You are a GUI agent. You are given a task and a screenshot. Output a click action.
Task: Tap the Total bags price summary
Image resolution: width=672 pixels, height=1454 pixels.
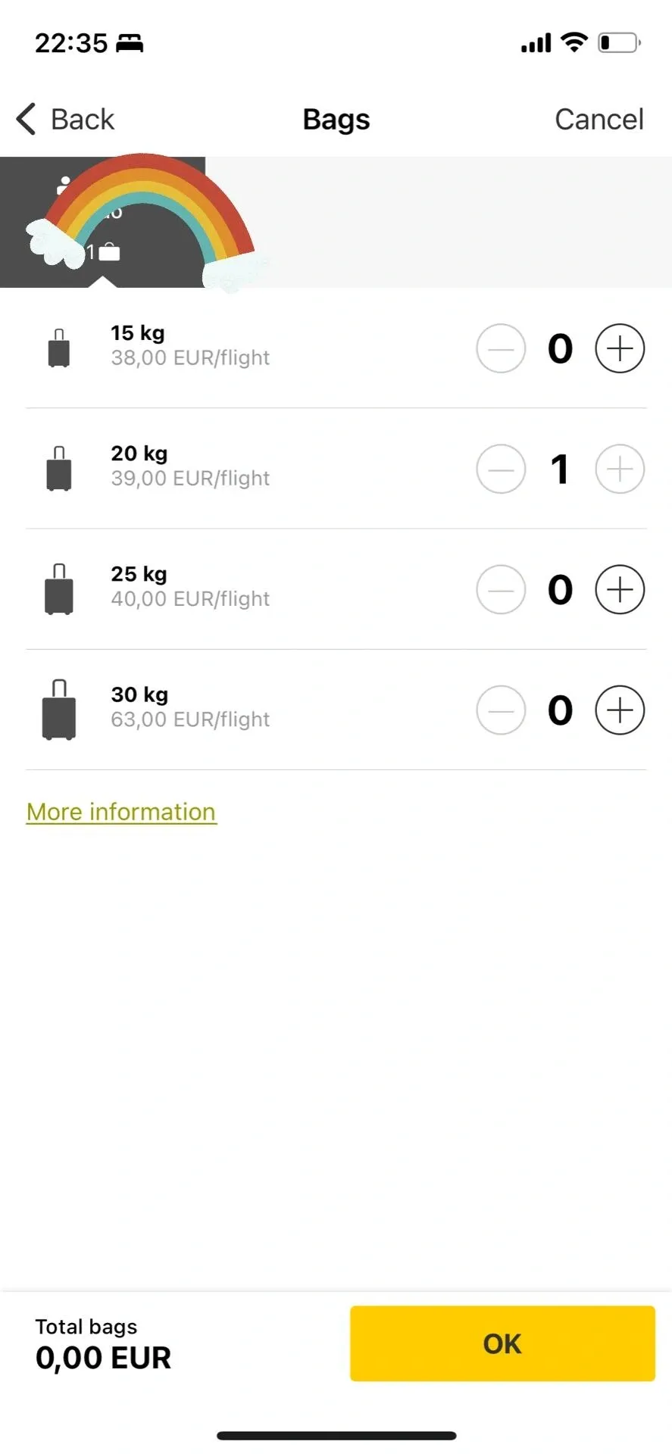(x=103, y=1345)
